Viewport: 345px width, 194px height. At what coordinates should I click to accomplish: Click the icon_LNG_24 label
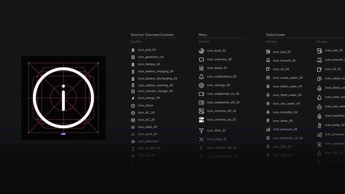pos(282,155)
